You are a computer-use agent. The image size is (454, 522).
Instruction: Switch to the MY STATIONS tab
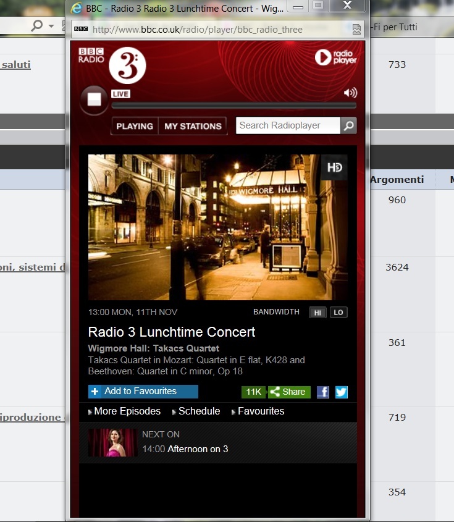click(193, 126)
